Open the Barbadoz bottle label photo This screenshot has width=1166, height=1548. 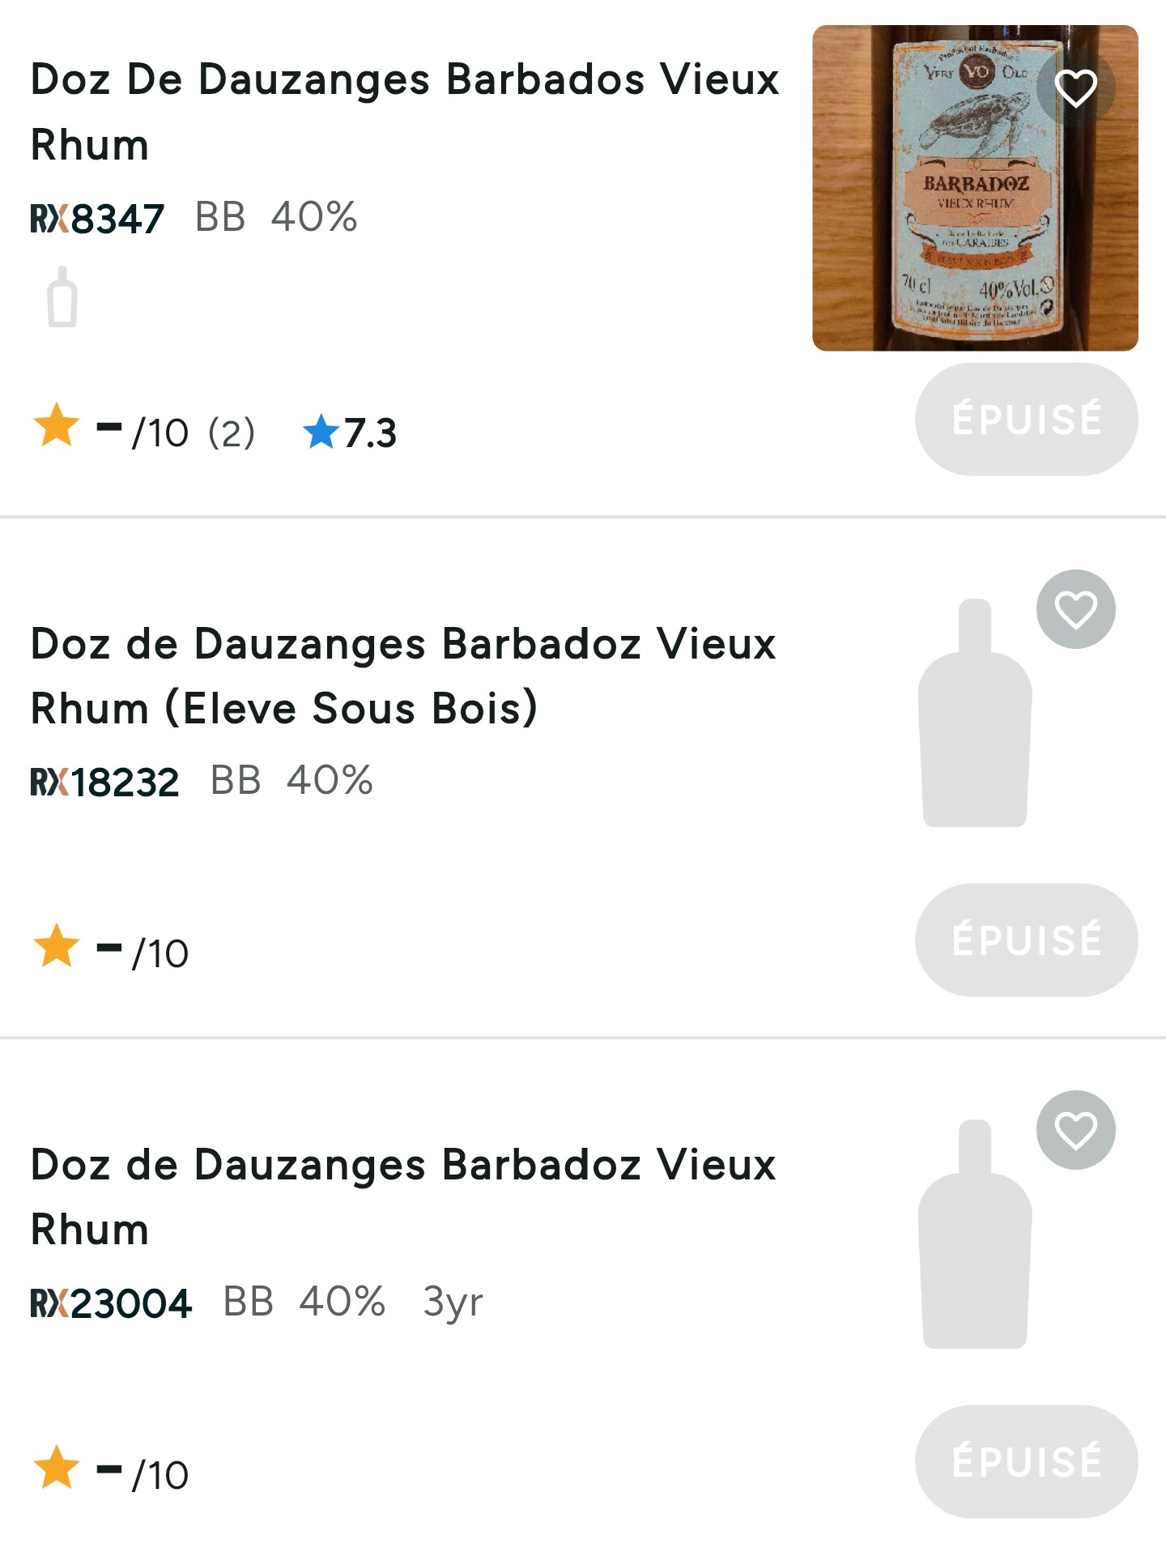tap(975, 188)
